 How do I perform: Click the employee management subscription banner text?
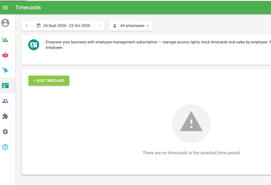coord(158,45)
